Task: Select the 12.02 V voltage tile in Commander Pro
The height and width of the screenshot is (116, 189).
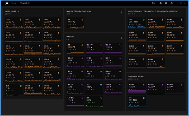Action: click(x=156, y=88)
